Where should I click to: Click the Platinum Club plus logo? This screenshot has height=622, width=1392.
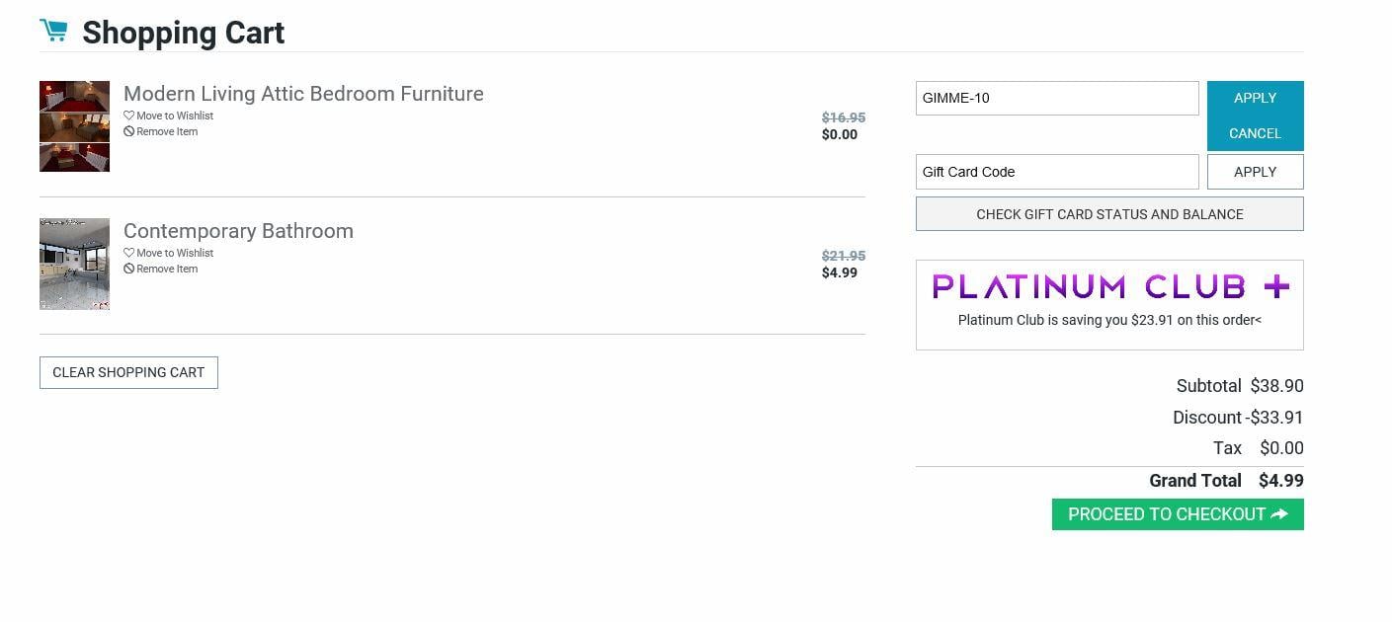coord(1109,286)
